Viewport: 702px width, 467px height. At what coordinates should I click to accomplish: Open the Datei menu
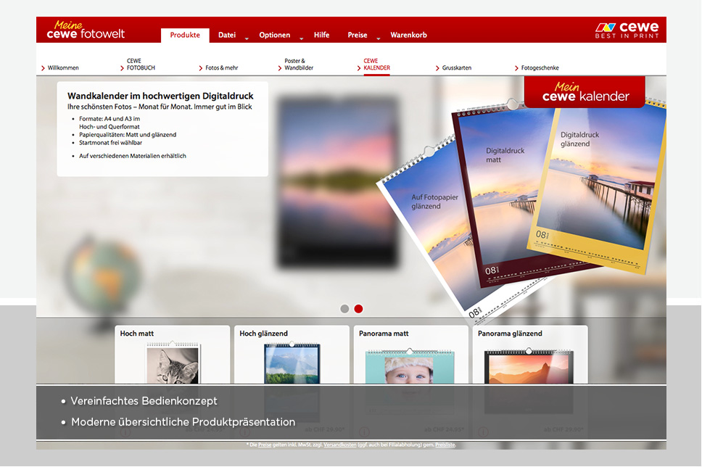click(x=227, y=35)
